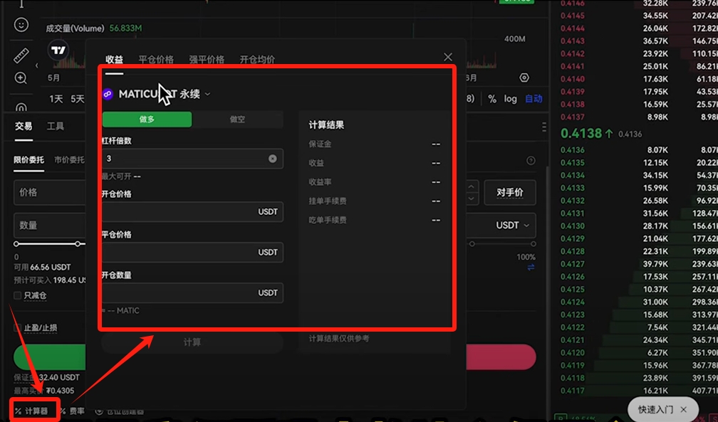Select the 做空 short toggle

[x=237, y=120]
